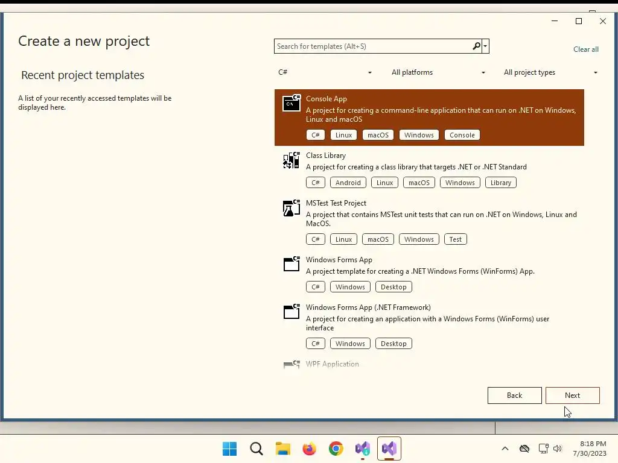Image resolution: width=618 pixels, height=463 pixels.
Task: Minimize the Create a new project window
Action: pyautogui.click(x=555, y=21)
